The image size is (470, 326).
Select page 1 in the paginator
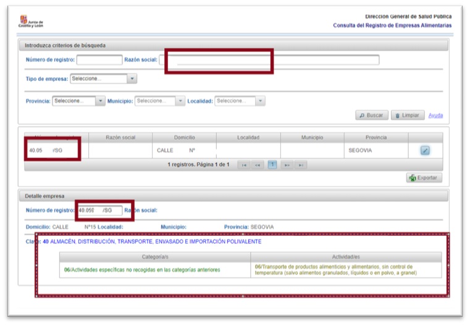[x=272, y=165]
